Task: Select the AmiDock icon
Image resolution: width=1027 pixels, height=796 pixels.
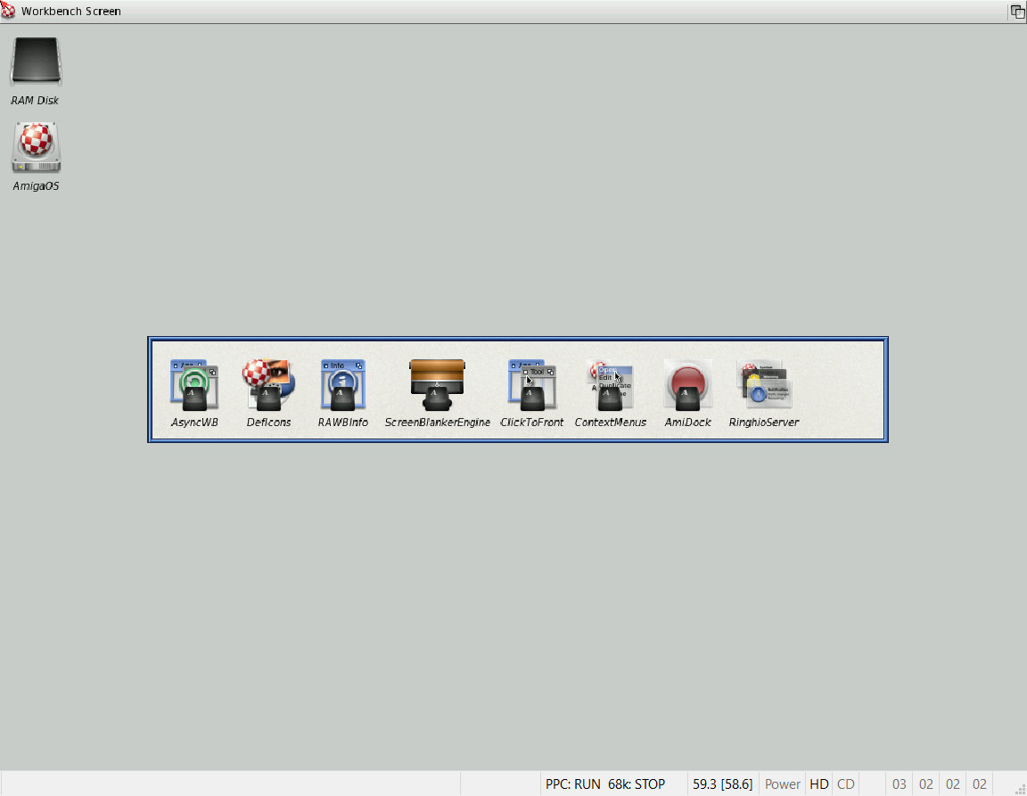Action: click(687, 385)
